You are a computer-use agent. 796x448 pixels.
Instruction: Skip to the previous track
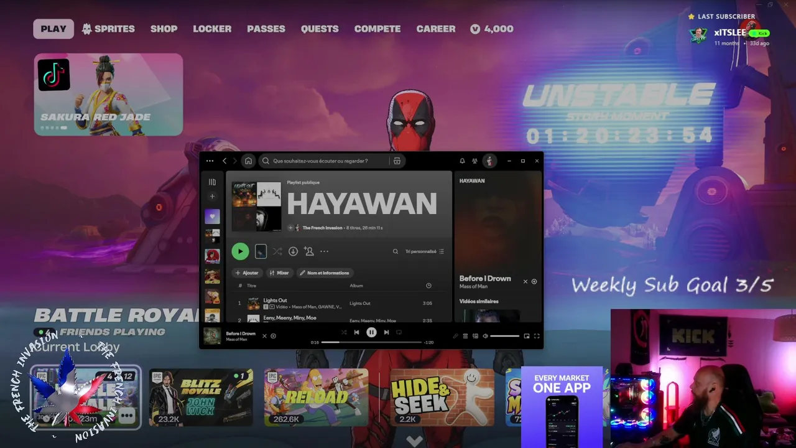coord(356,332)
